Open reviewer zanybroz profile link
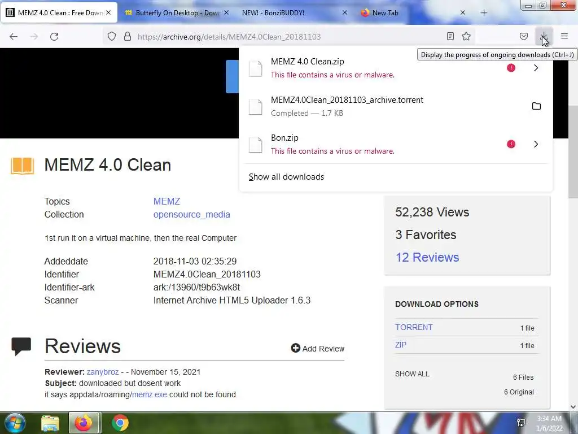Image resolution: width=578 pixels, height=434 pixels. pos(103,372)
